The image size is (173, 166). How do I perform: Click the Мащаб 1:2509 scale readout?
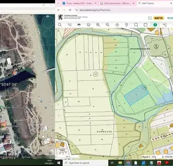pos(149,157)
